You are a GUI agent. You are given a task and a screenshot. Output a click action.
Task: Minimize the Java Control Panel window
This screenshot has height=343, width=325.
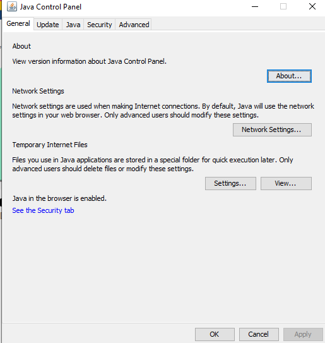255,6
